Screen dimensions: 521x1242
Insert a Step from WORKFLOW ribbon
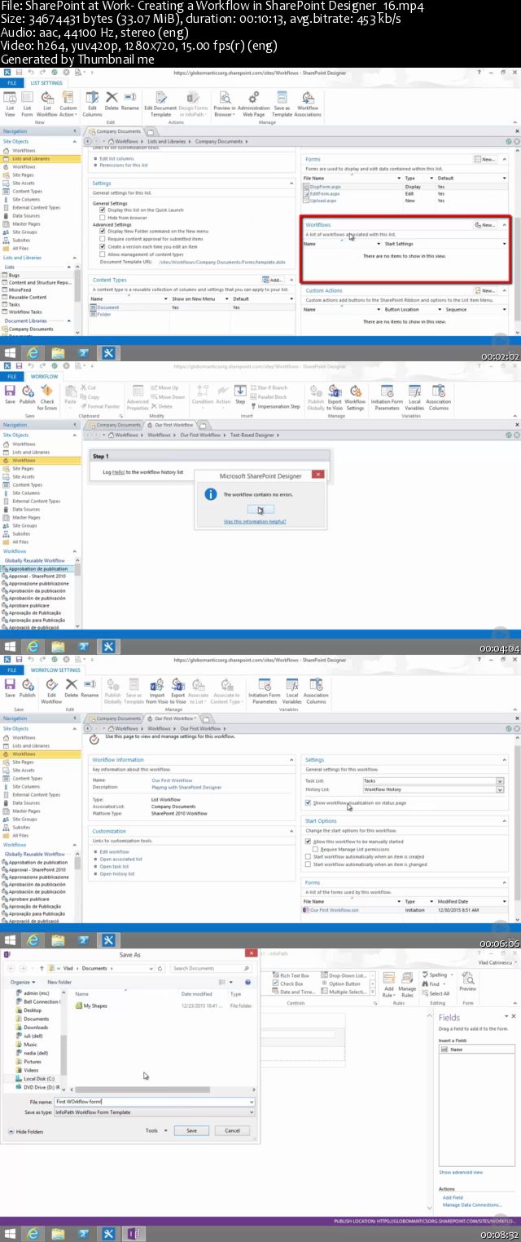[240, 395]
